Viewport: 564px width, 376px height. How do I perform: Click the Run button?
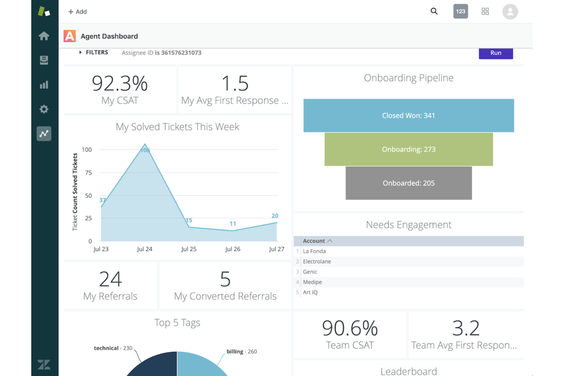495,53
